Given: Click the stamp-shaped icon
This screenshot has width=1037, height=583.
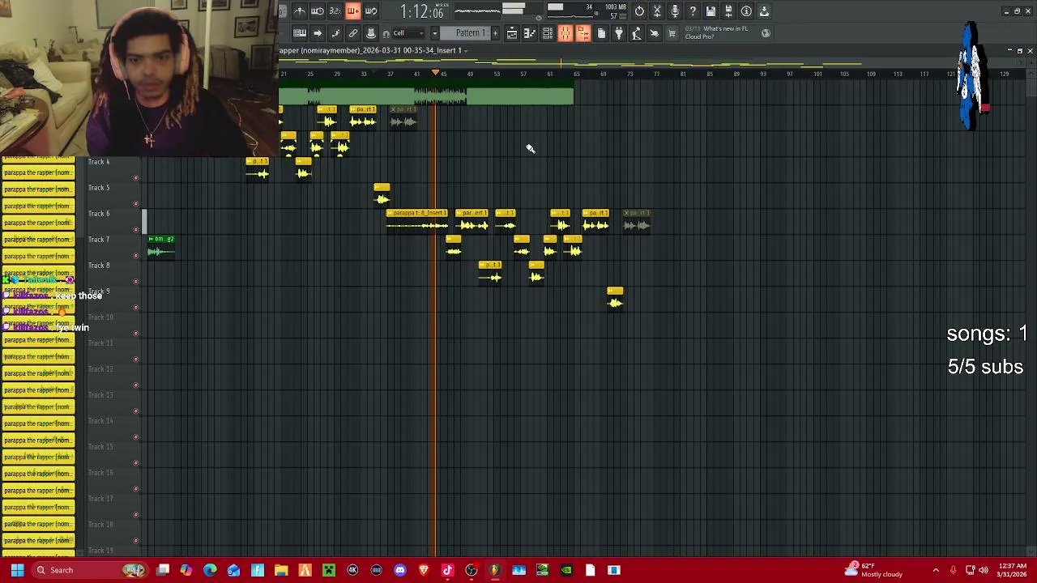Looking at the screenshot, I should 371,33.
